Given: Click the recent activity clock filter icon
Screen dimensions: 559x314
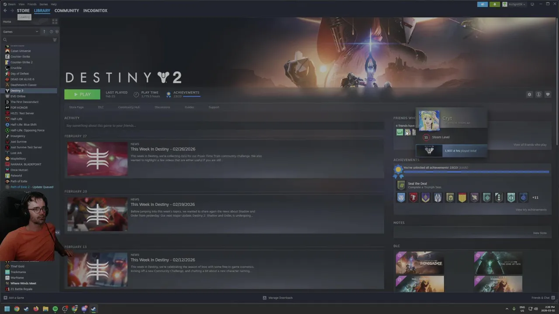Looking at the screenshot, I should [x=51, y=31].
